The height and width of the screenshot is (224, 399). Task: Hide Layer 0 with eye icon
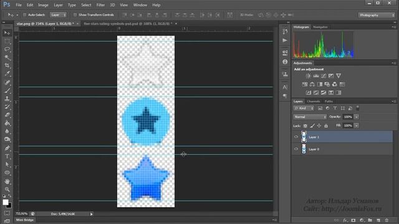click(296, 149)
